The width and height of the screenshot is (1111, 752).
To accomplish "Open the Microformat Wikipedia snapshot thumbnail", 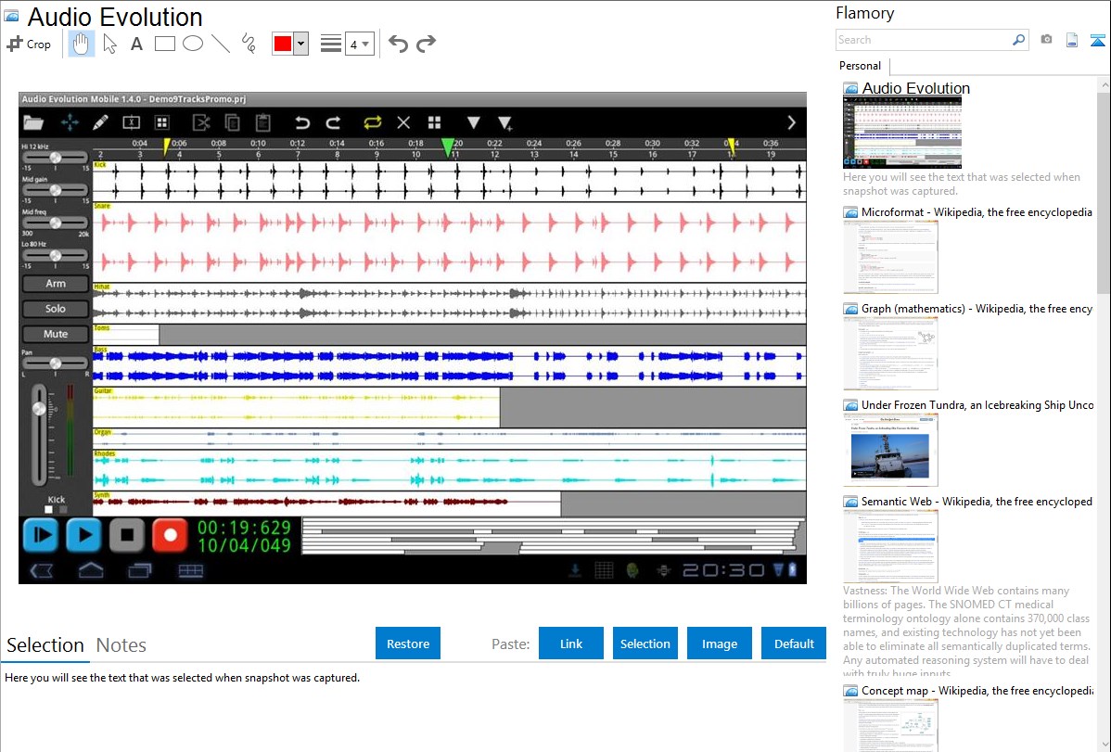I will [890, 257].
